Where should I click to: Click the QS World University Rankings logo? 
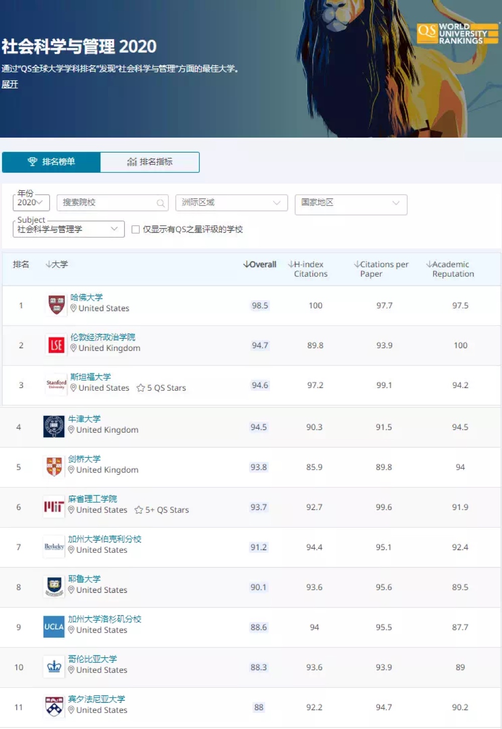pyautogui.click(x=457, y=33)
